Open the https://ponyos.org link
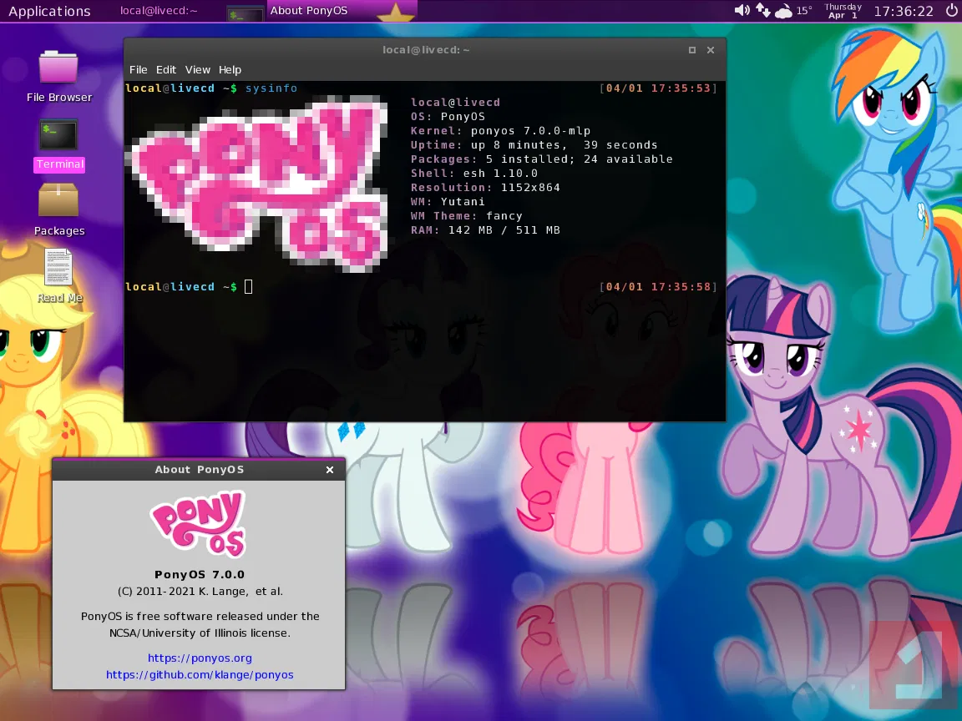962x721 pixels. click(200, 658)
